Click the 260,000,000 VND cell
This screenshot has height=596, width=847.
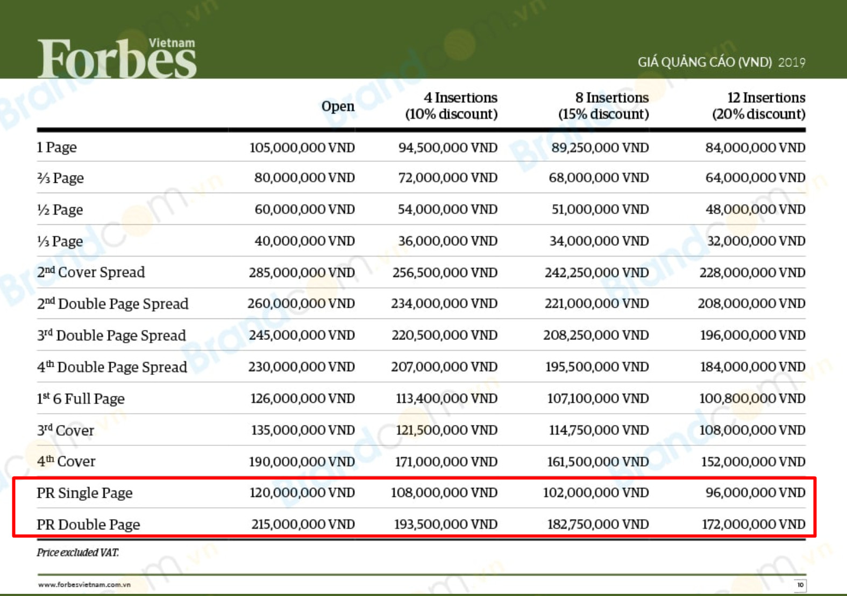pyautogui.click(x=301, y=303)
